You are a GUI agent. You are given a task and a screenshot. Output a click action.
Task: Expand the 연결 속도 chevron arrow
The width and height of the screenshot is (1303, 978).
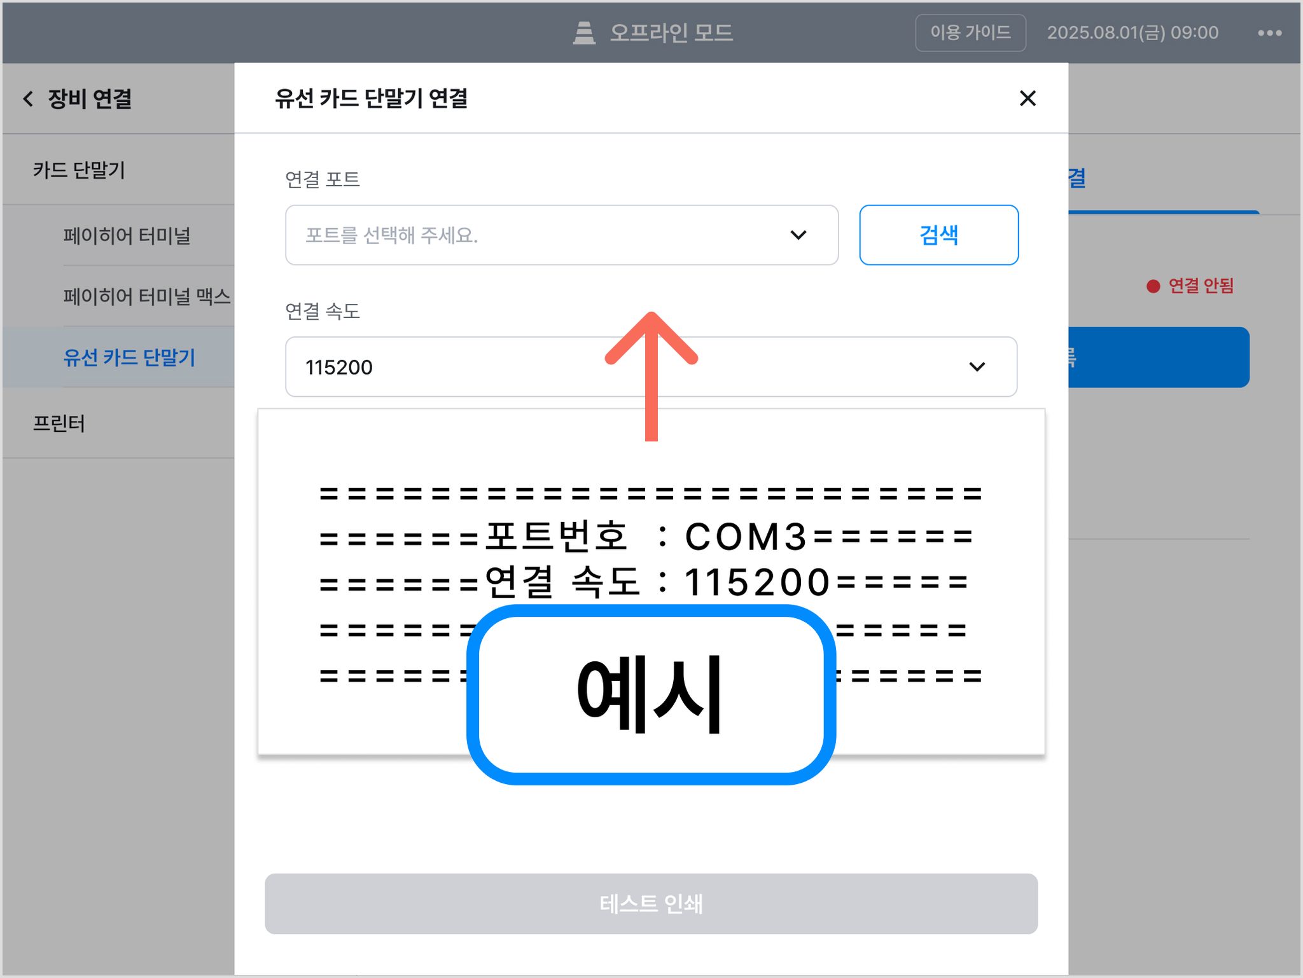click(x=977, y=366)
